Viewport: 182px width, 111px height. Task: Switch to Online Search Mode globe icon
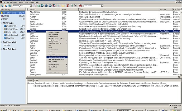(x=10, y=6)
